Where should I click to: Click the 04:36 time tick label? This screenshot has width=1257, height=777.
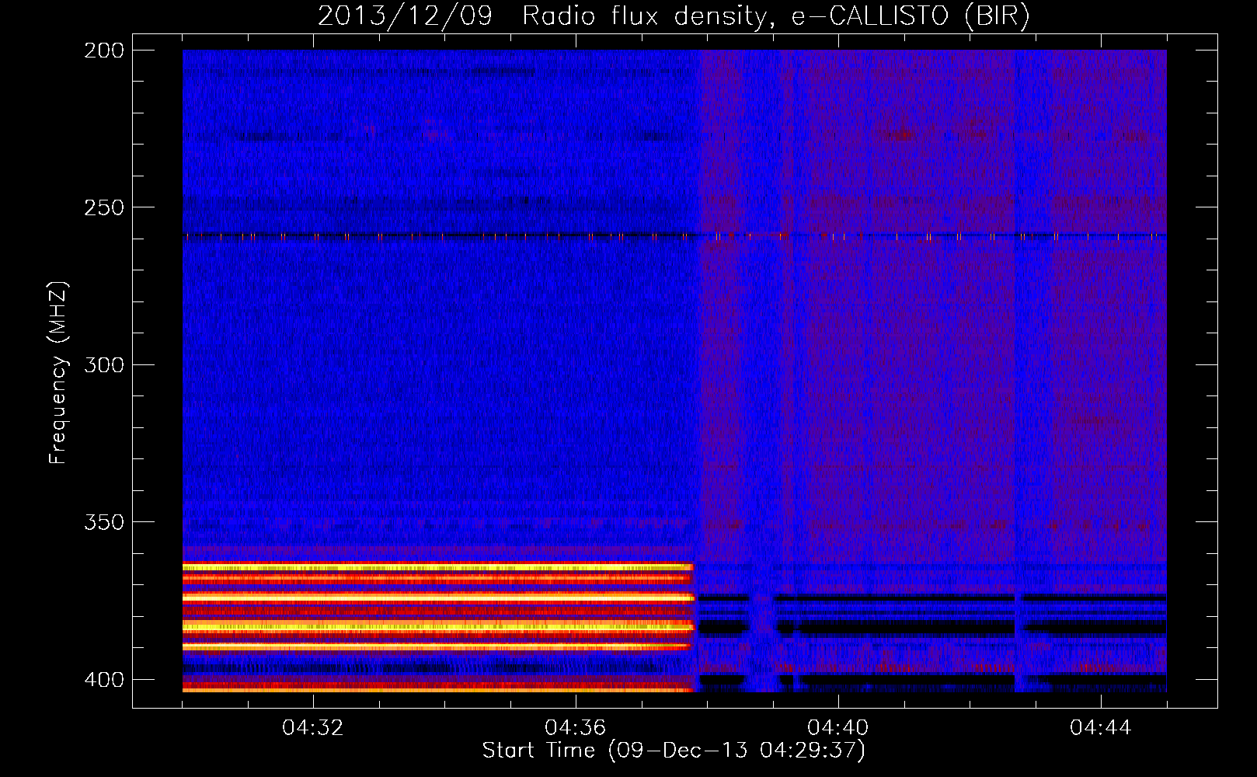[576, 727]
